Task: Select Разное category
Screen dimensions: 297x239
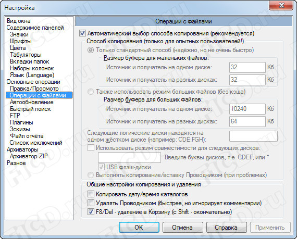Action: 16,163
